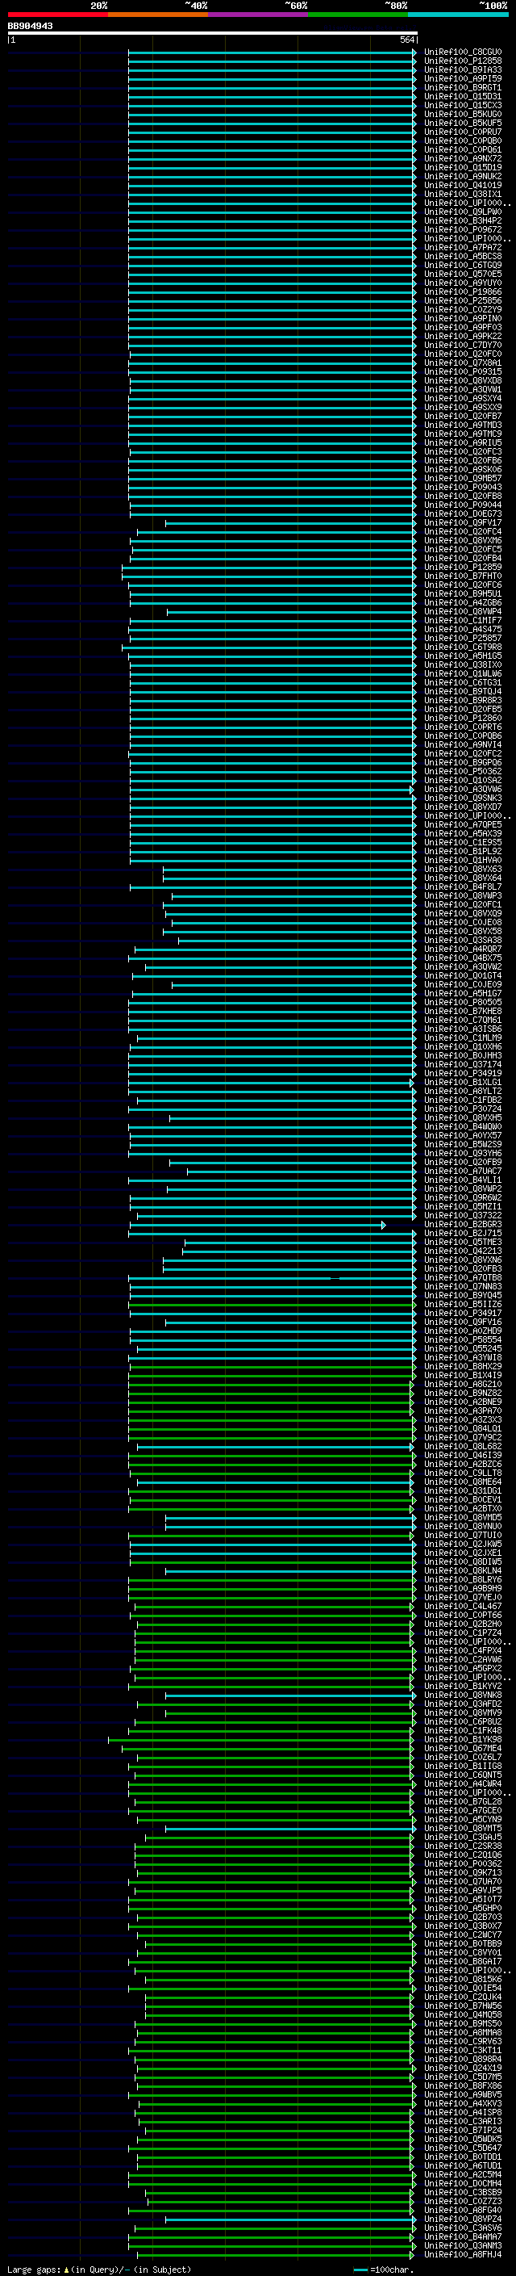This screenshot has height=2276, width=516.
Task: Select hit UniRef100_C0PRU7
Action: click(462, 132)
